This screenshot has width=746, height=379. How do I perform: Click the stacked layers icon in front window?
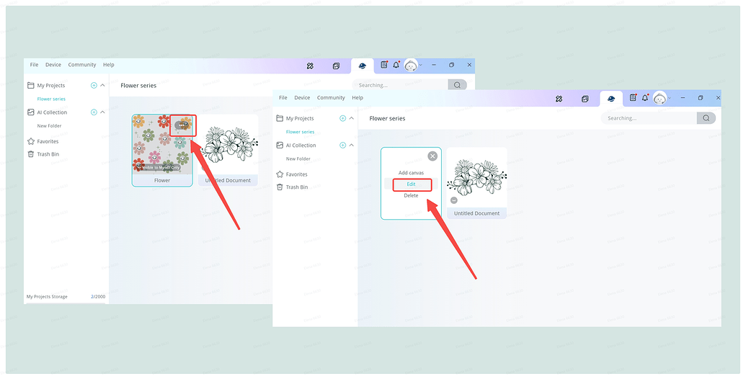[585, 99]
